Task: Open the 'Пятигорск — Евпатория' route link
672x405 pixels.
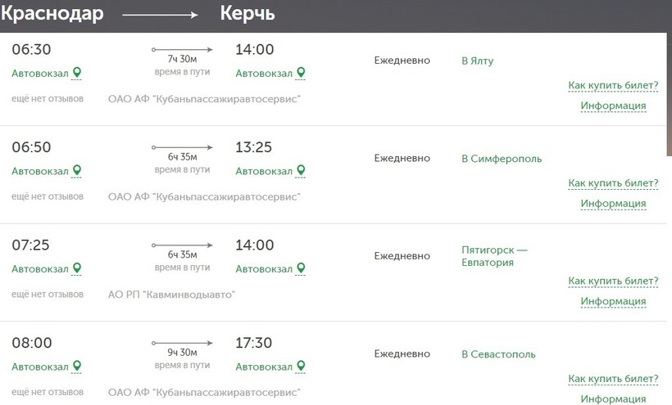Action: coord(494,256)
